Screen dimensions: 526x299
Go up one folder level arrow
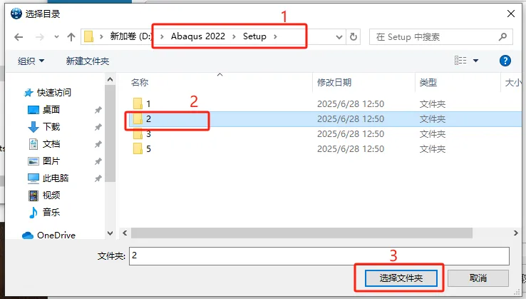[x=71, y=37]
